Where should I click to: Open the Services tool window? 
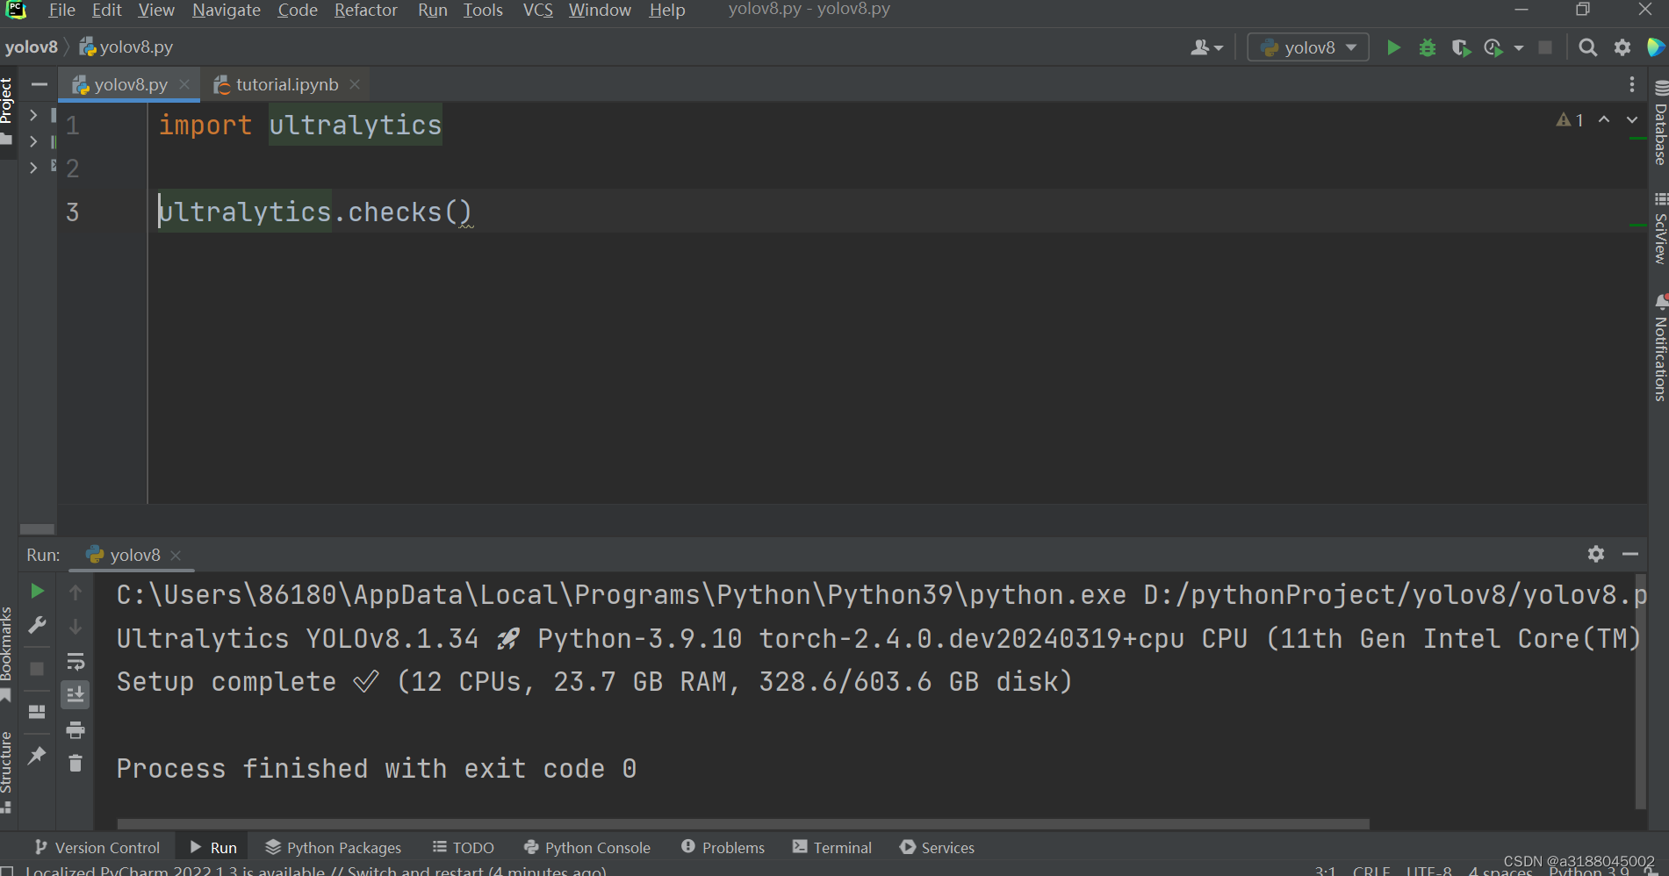(937, 847)
